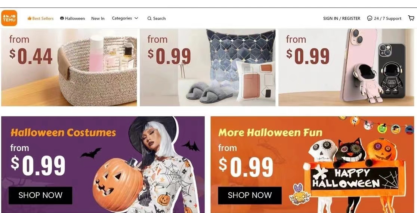
Task: Click SHOP NOW on Halloween Costumes banner
Action: click(40, 195)
